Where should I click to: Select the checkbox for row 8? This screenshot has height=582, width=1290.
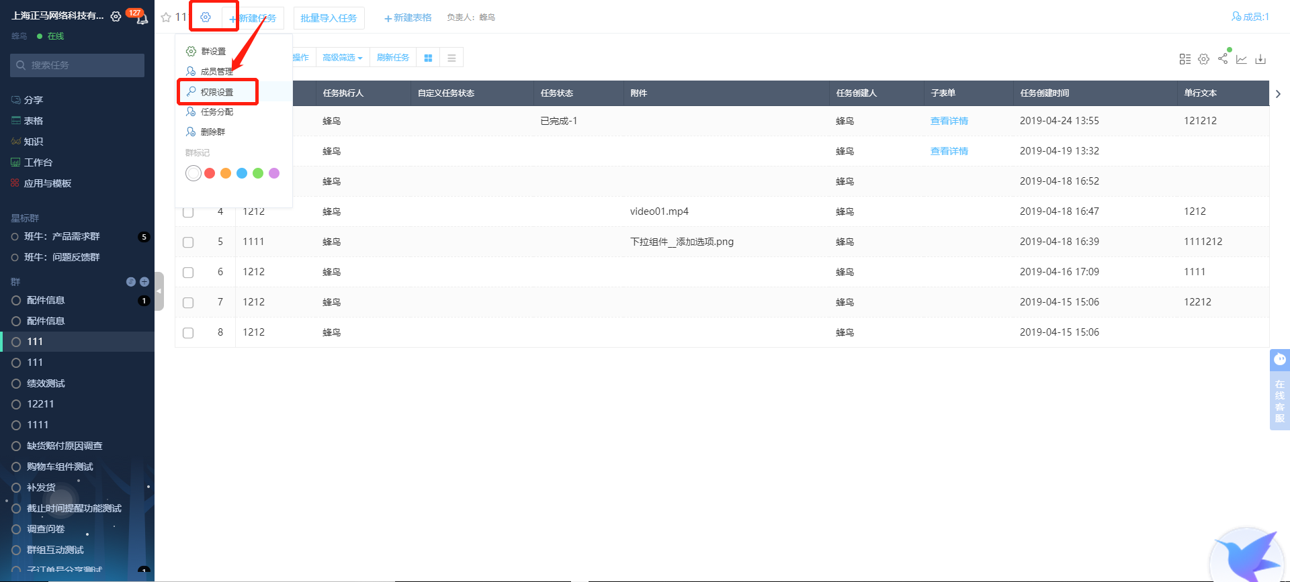pyautogui.click(x=188, y=333)
